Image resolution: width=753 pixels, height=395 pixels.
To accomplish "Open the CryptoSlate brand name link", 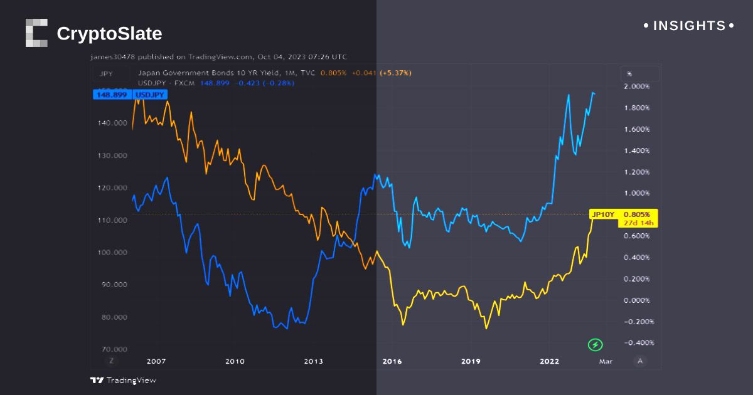I will (109, 33).
